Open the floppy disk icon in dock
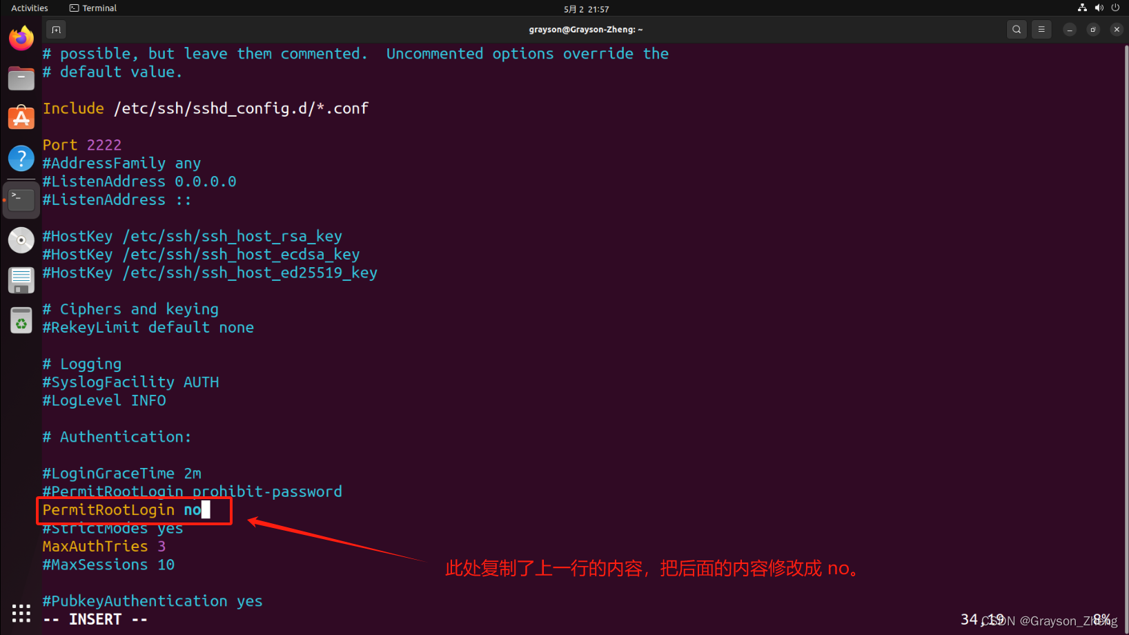1129x635 pixels. pyautogui.click(x=21, y=280)
